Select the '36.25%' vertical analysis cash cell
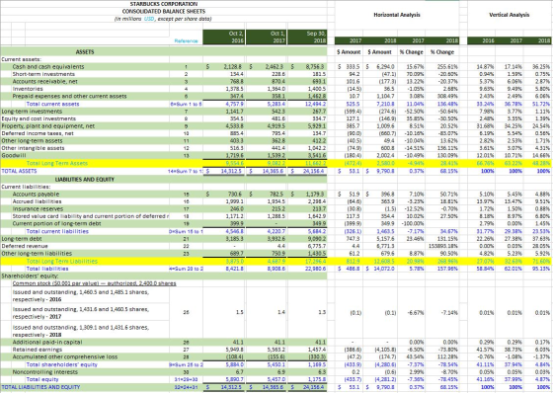The width and height of the screenshot is (553, 393). point(541,67)
